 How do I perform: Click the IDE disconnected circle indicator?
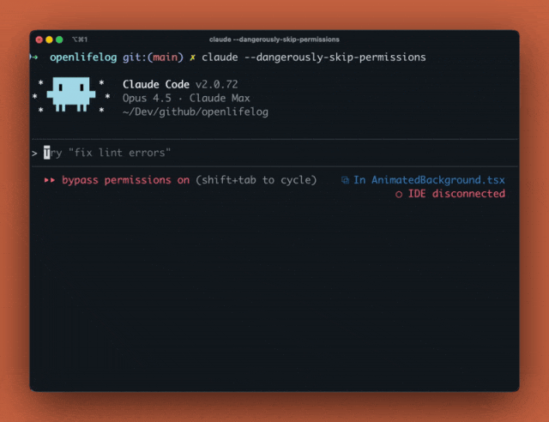tap(399, 194)
